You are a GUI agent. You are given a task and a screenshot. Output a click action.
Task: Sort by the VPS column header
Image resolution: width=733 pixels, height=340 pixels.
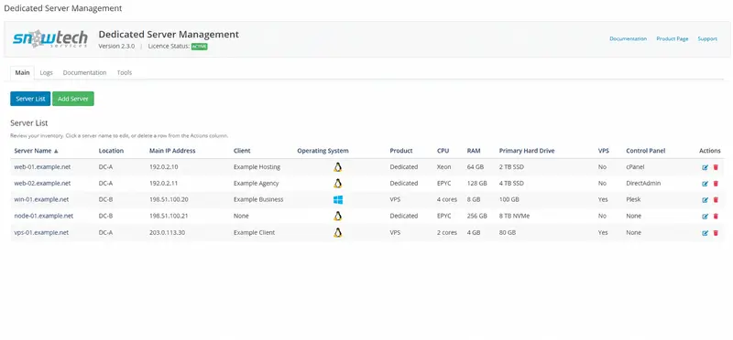tap(603, 151)
